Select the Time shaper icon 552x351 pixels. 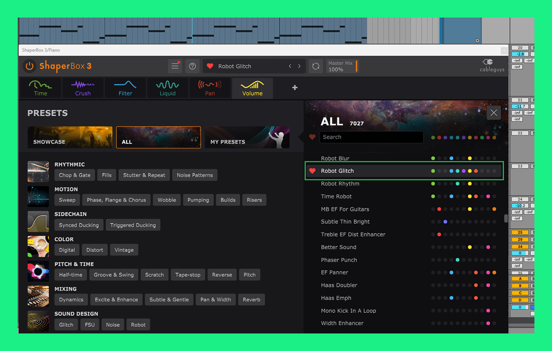40,88
